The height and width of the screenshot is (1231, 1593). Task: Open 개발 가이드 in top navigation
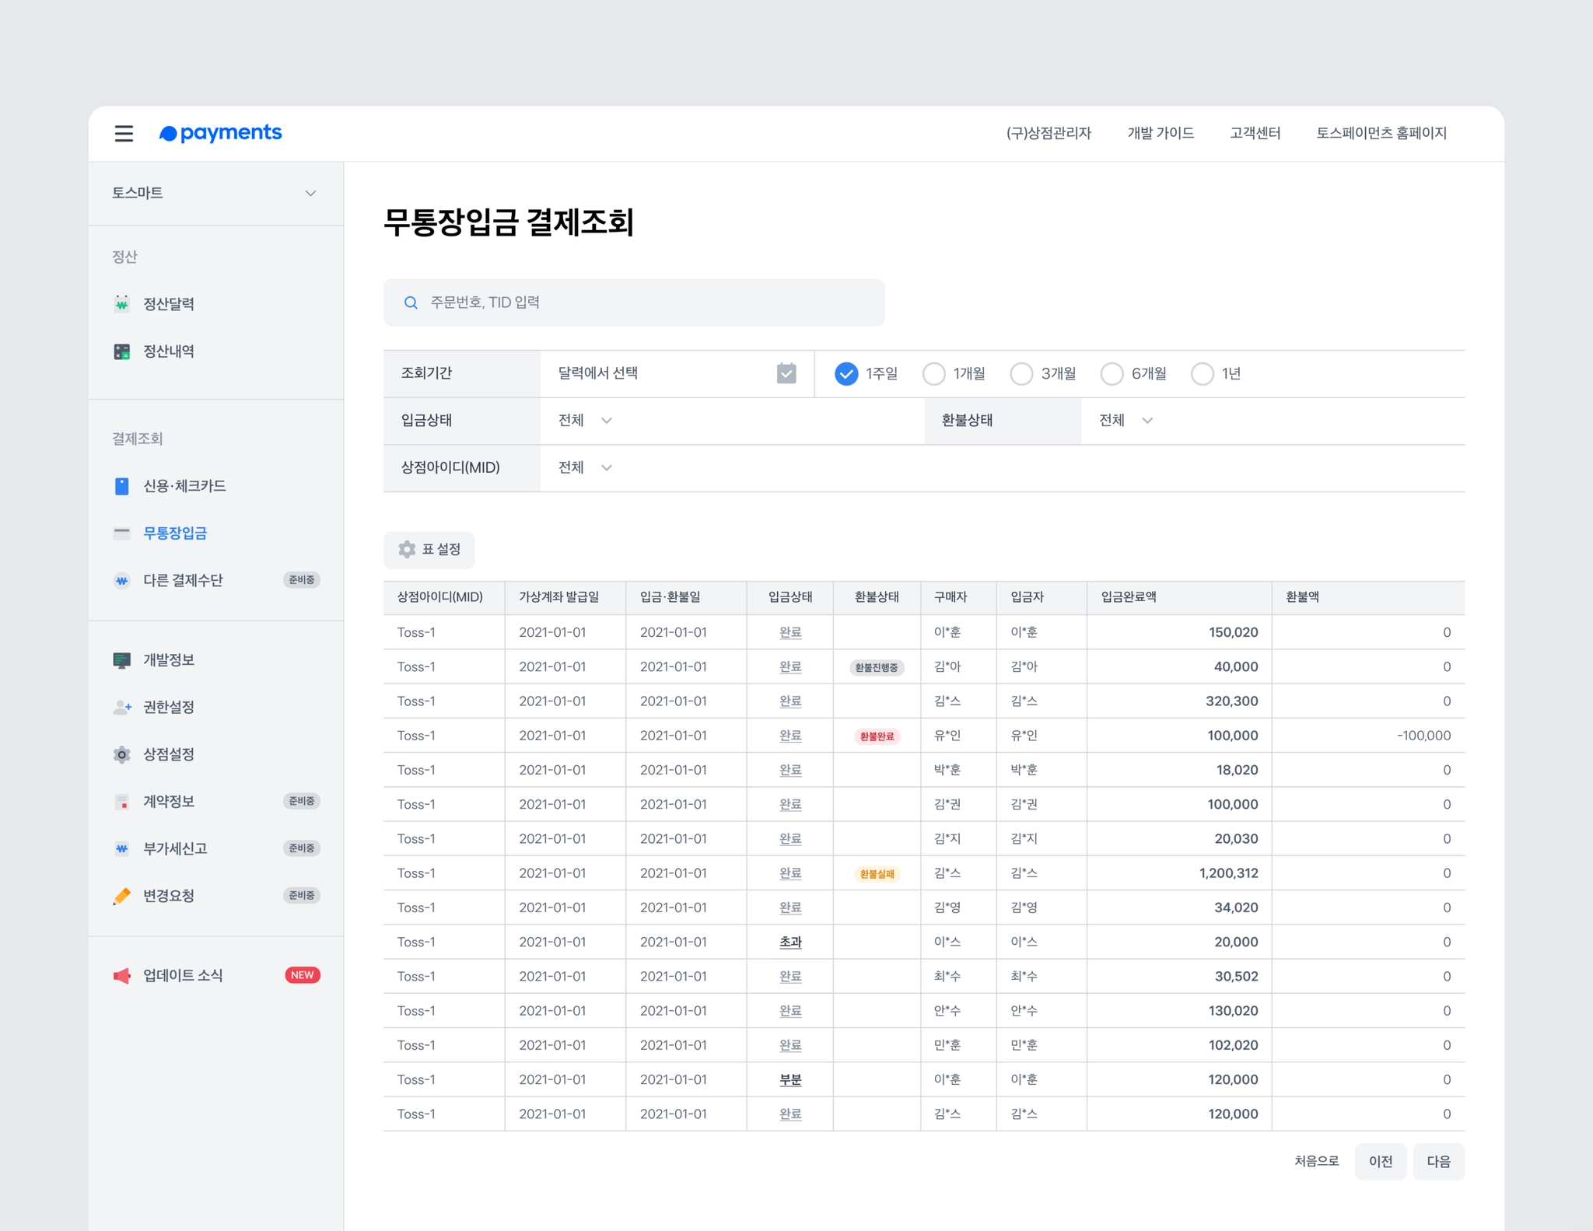[x=1161, y=133]
